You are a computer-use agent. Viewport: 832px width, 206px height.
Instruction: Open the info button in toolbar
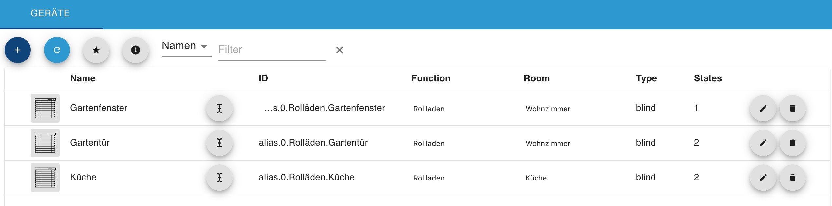(x=136, y=50)
